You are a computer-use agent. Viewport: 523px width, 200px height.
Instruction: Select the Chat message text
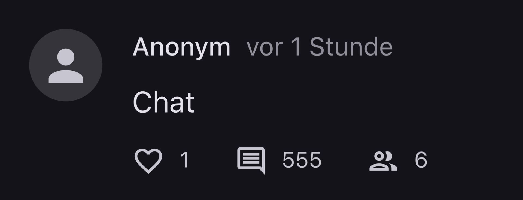(x=163, y=102)
